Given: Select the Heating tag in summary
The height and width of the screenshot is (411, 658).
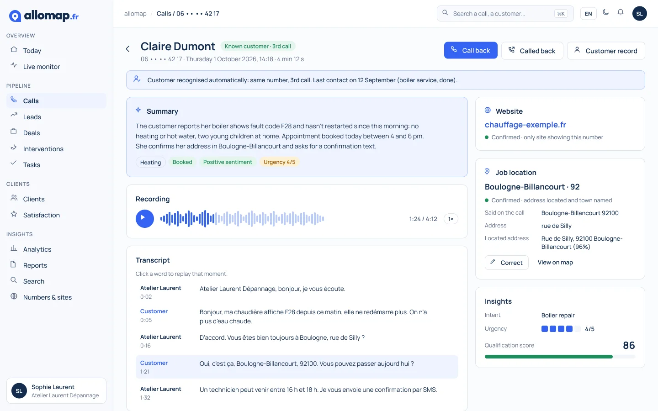Looking at the screenshot, I should [150, 162].
